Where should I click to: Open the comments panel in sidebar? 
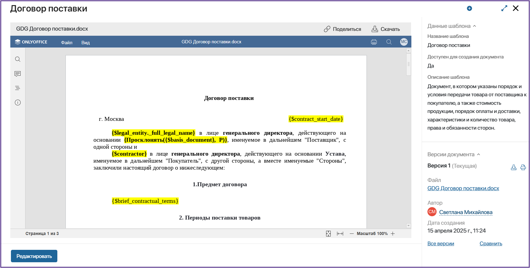(x=18, y=74)
